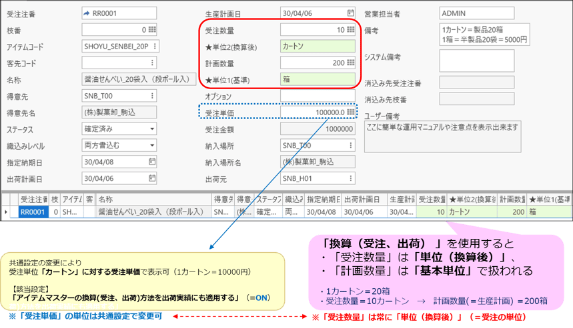Click the システム備考 text box
Image resolution: width=573 pixels, height=328 pixels.
pos(476,61)
